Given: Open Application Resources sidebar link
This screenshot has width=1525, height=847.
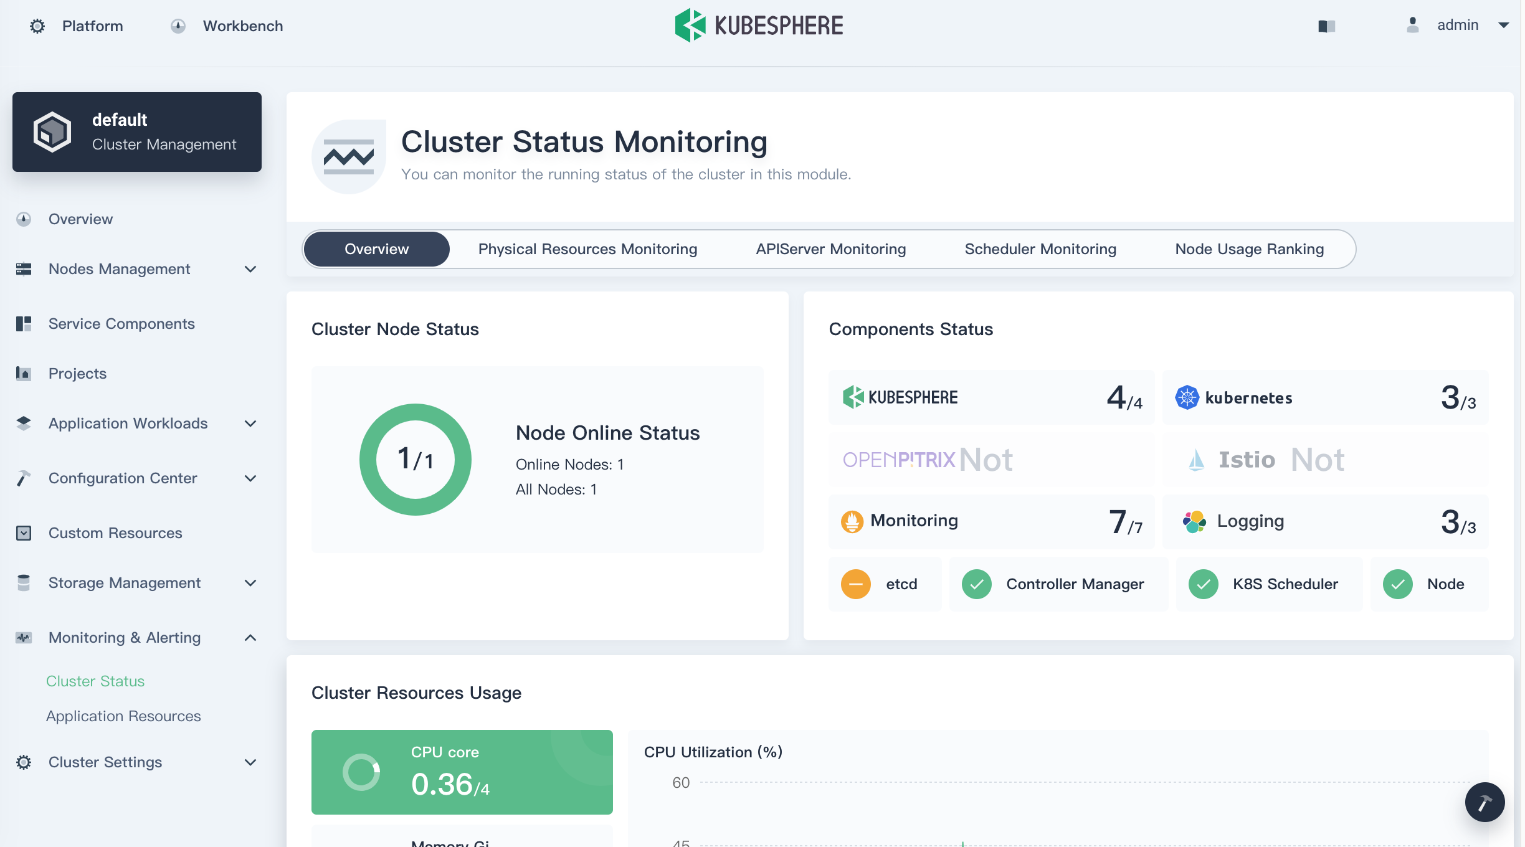Looking at the screenshot, I should (123, 716).
